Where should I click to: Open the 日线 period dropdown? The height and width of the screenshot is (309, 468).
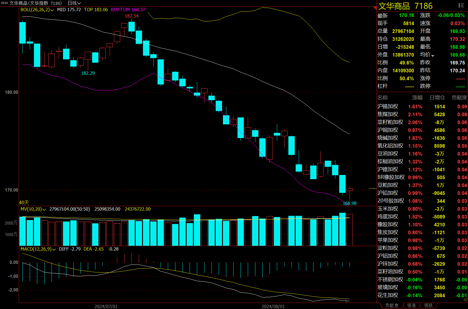[x=74, y=3]
